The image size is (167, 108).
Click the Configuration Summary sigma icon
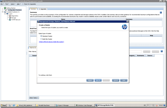click(6, 10)
